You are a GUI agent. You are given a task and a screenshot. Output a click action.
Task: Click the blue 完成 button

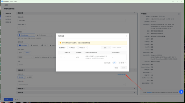point(7,99)
